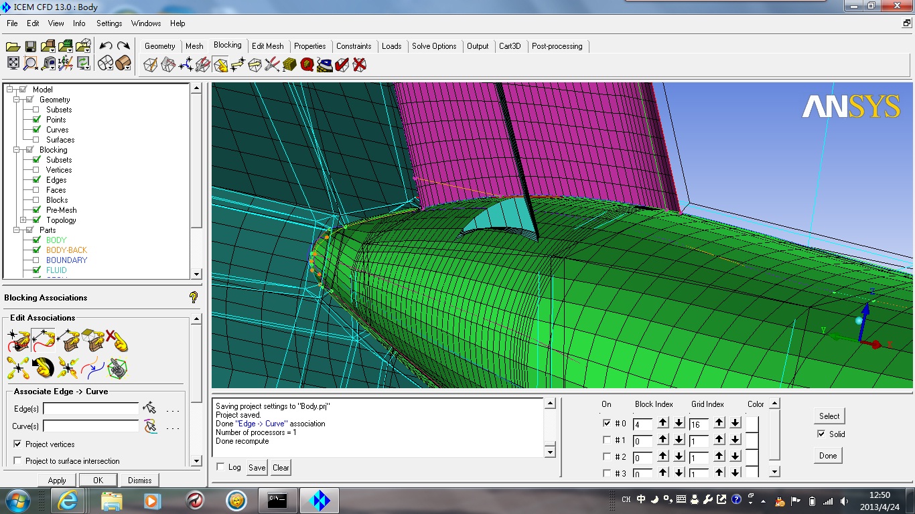Click the curve selection picker icon
The image size is (915, 514).
(150, 426)
